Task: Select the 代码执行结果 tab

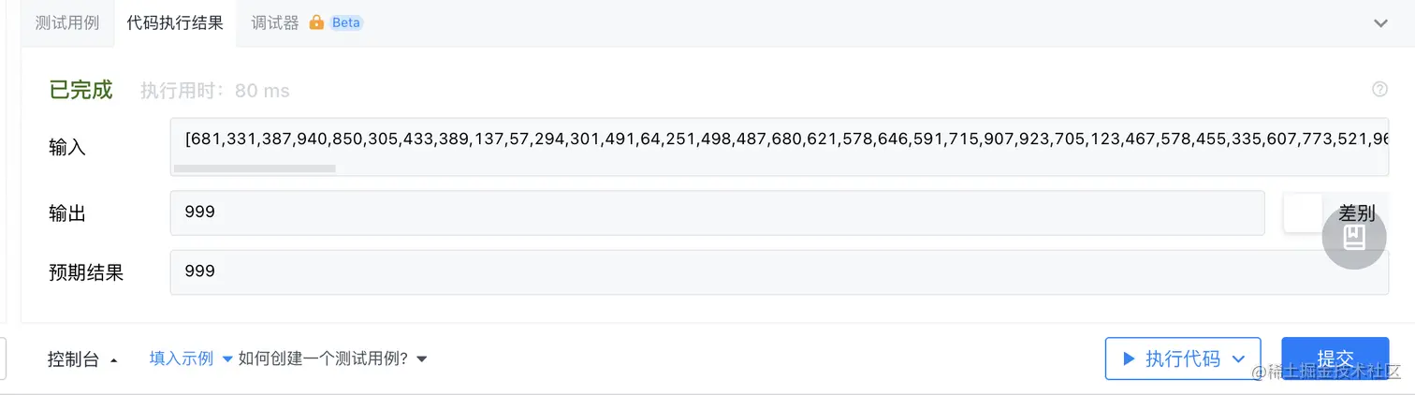Action: point(175,23)
